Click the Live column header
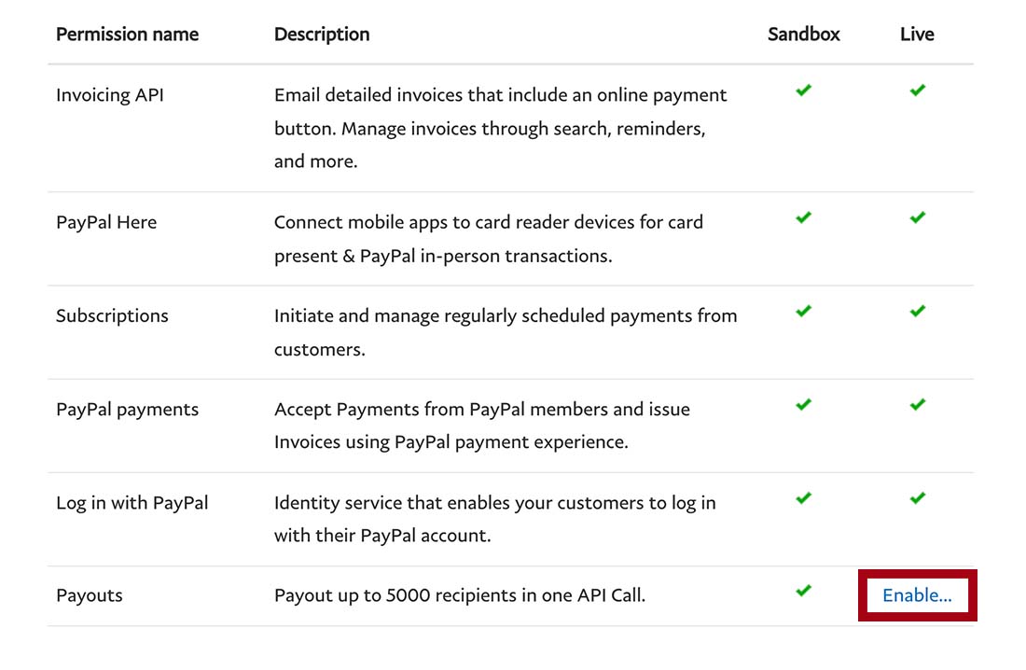This screenshot has height=670, width=1026. point(917,35)
